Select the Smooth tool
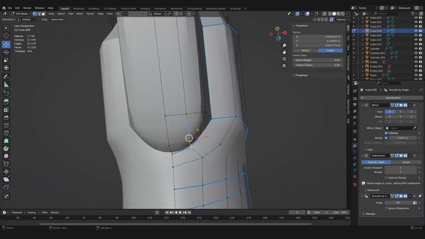Image resolution: width=425 pixels, height=239 pixels. 6,157
